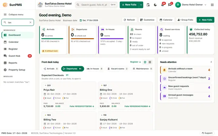Switch to list view
The image size is (218, 136).
point(150,62)
